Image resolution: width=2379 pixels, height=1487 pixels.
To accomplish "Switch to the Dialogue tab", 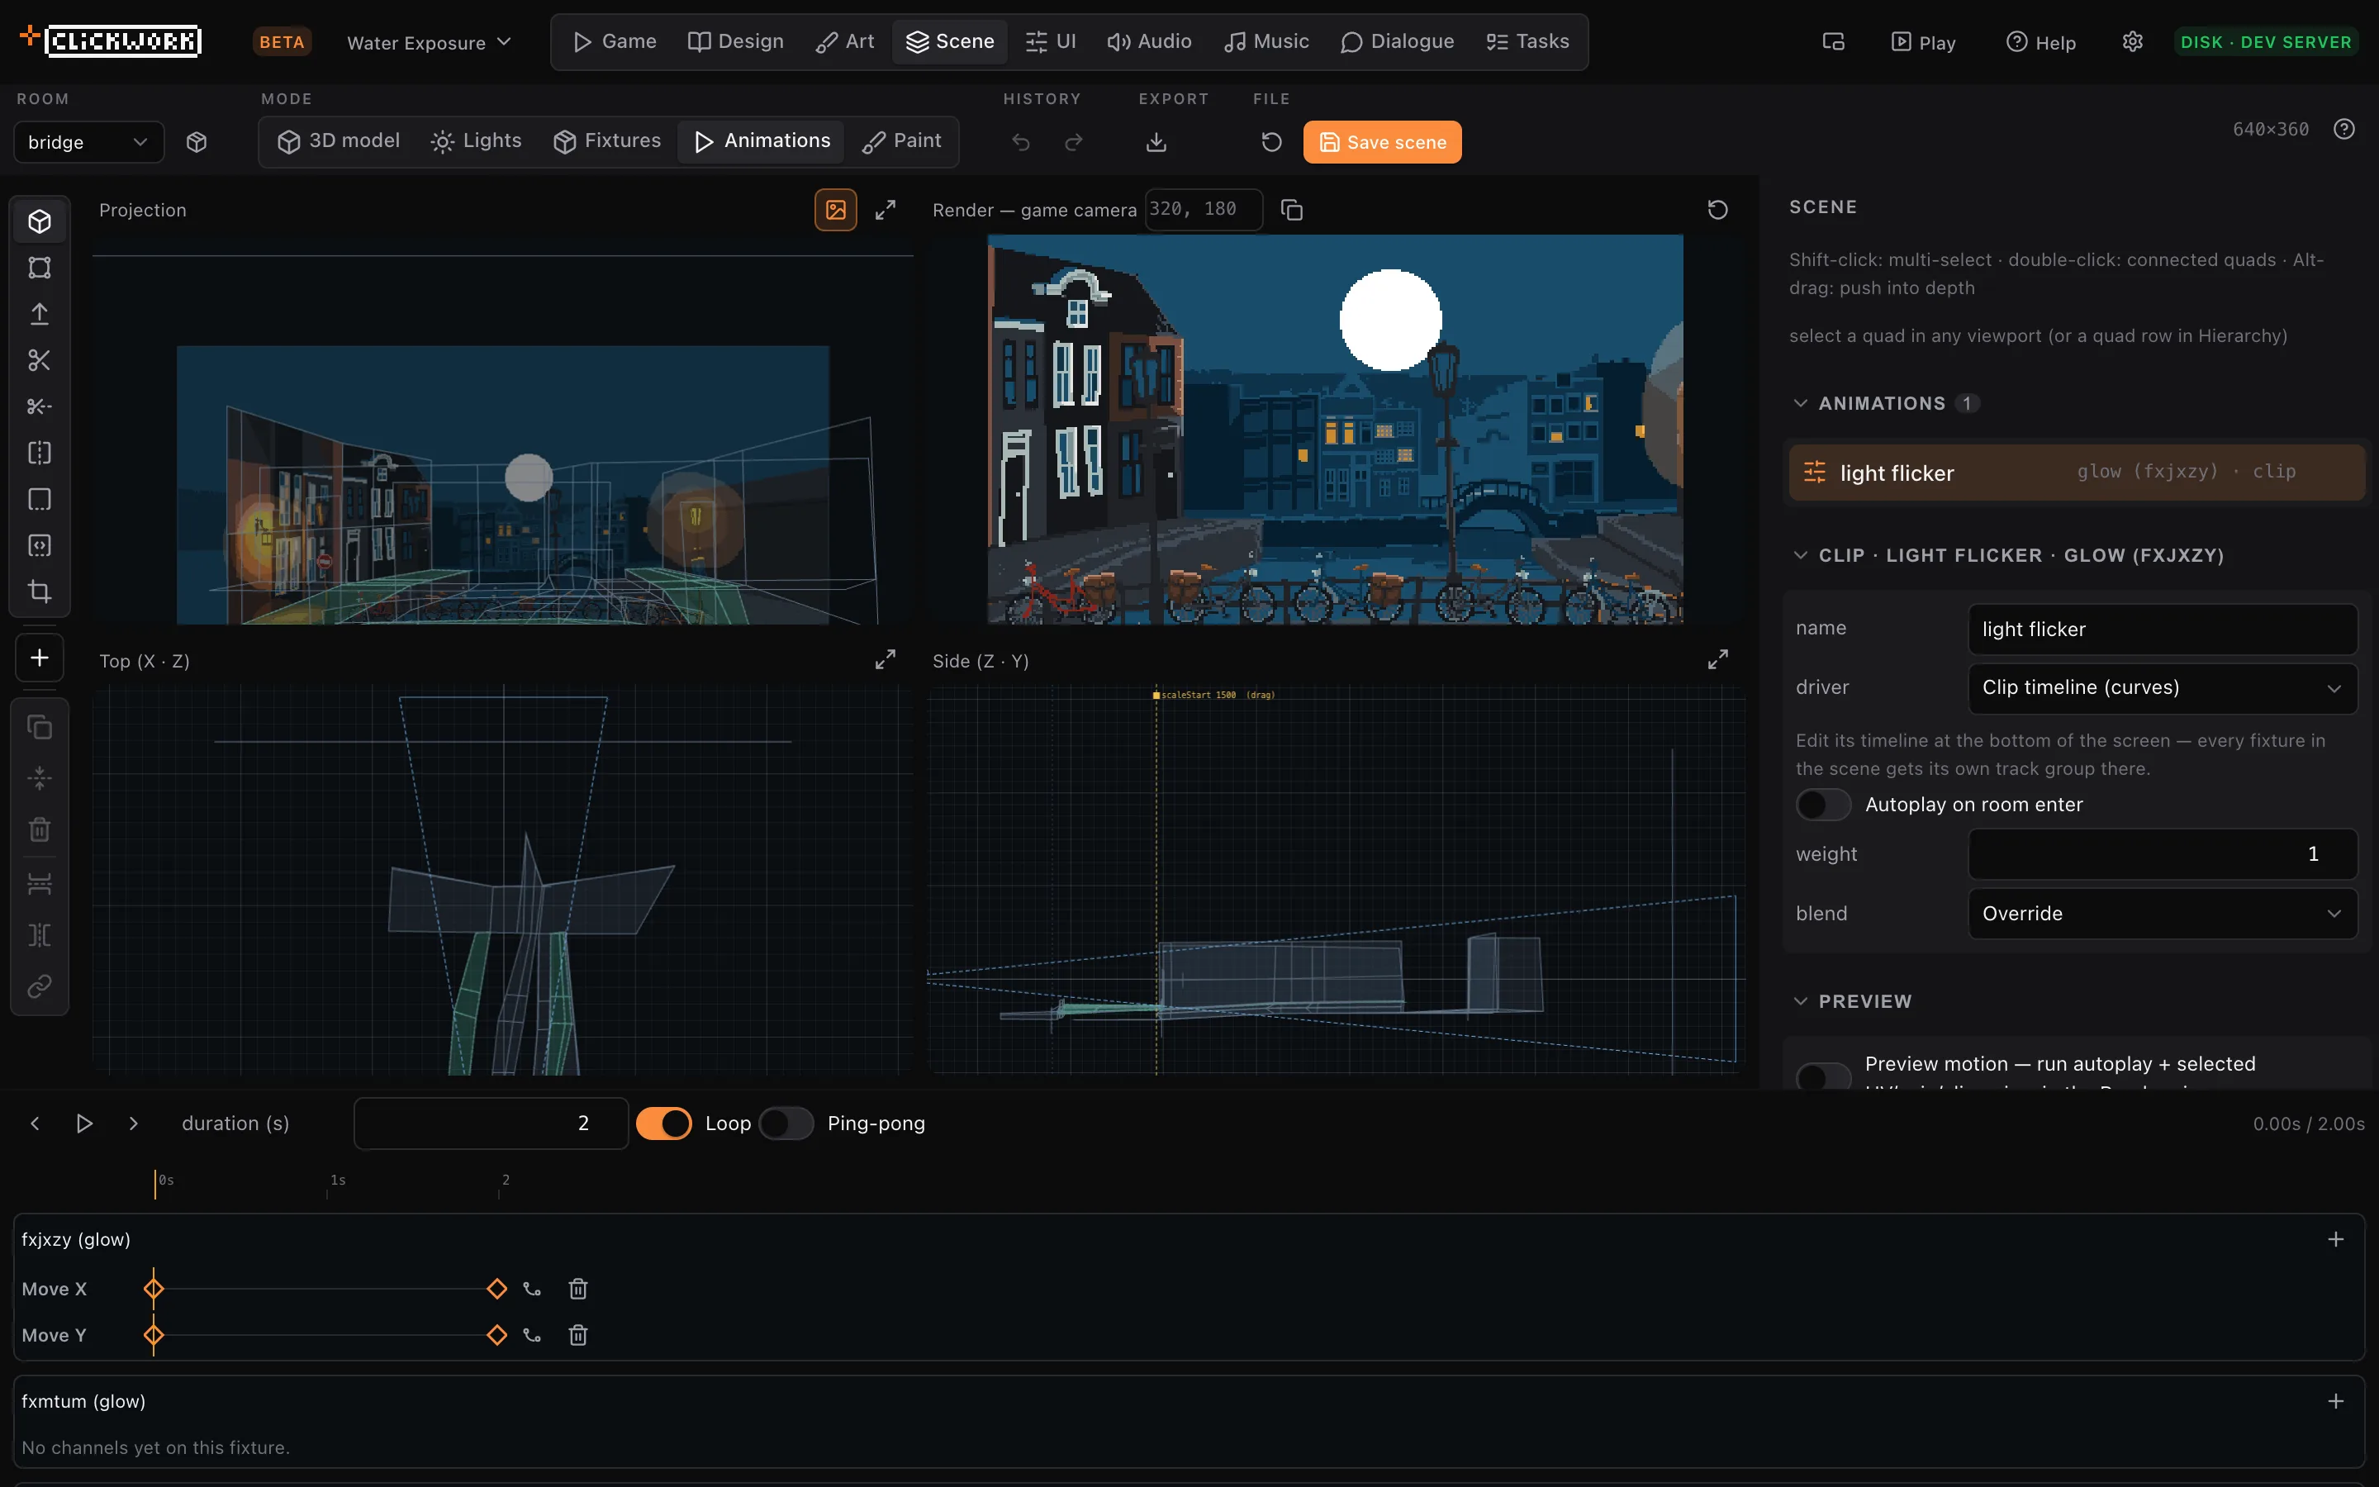I will point(1397,41).
